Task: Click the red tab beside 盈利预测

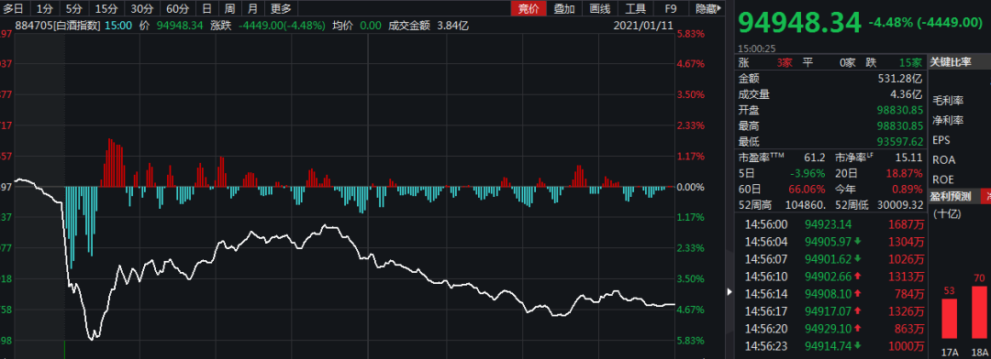Action: tap(985, 197)
